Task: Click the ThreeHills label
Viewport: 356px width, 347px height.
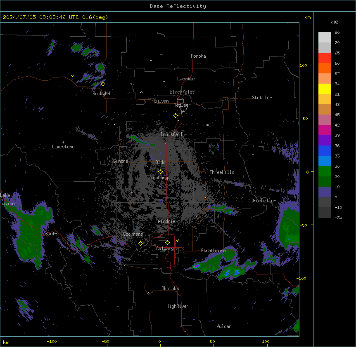Action: [222, 172]
